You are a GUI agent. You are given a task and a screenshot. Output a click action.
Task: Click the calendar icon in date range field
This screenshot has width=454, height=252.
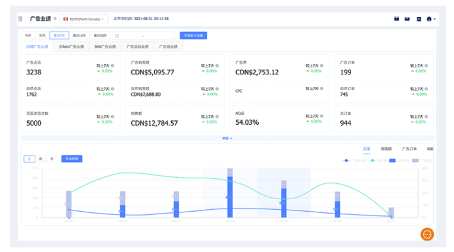[x=117, y=36]
